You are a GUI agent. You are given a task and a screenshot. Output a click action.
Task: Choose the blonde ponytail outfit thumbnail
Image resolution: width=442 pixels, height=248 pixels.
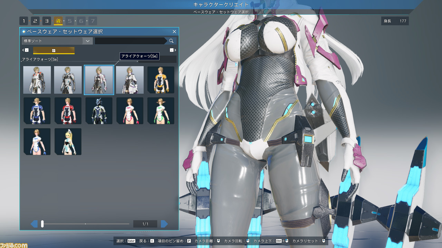pos(68,142)
